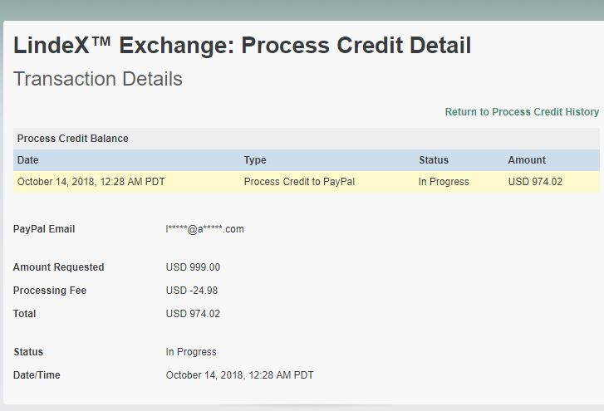Select the Process Credit Balance table title
604x411 pixels.
pyautogui.click(x=73, y=139)
